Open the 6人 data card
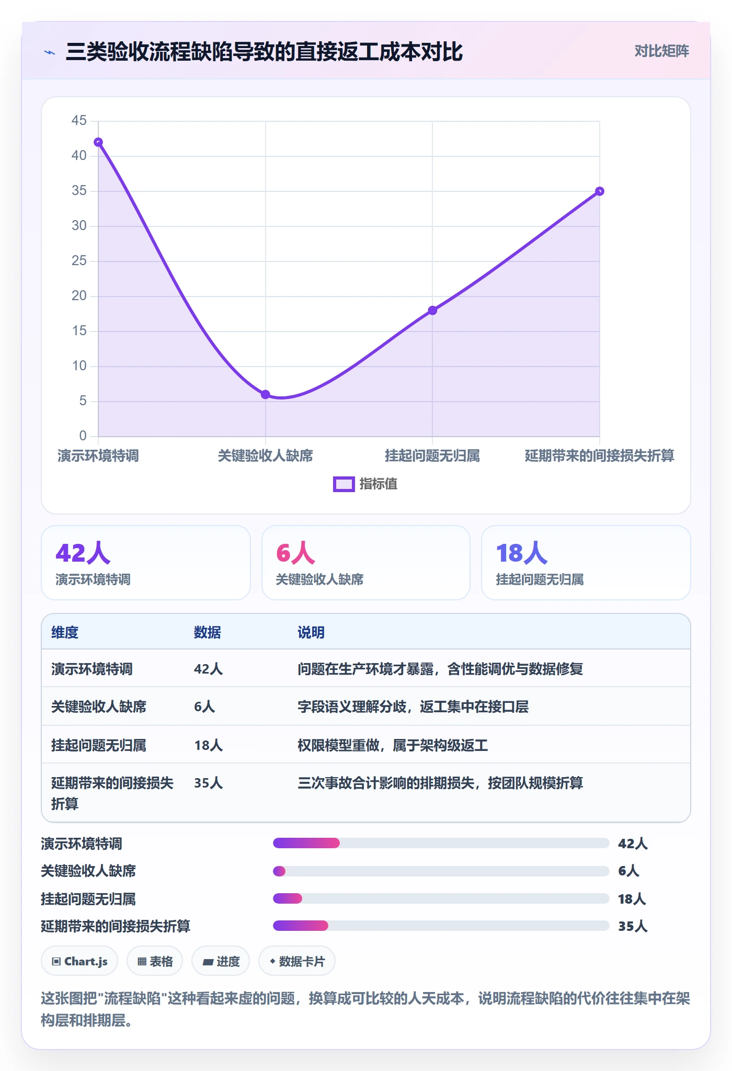 (x=366, y=563)
